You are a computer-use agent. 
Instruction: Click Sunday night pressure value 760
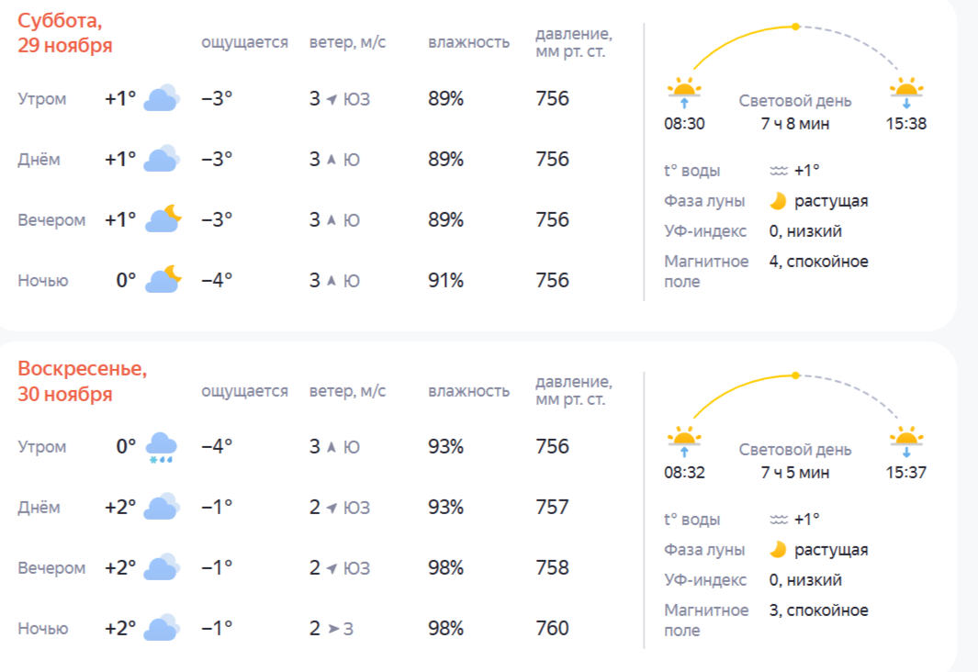point(552,629)
